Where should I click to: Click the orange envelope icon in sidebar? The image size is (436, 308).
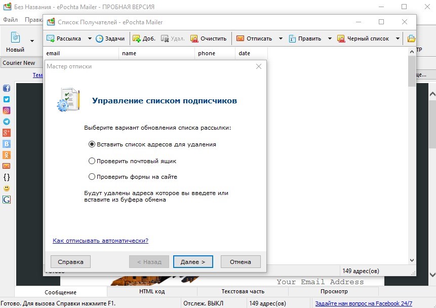point(7,166)
